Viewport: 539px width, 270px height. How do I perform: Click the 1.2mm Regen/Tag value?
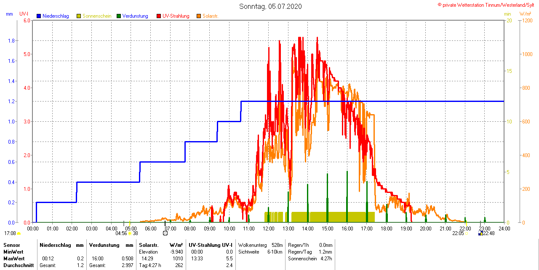326,252
